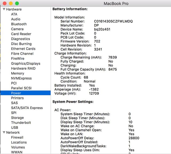Select Thunderbolt in the sidebar

point(21,123)
